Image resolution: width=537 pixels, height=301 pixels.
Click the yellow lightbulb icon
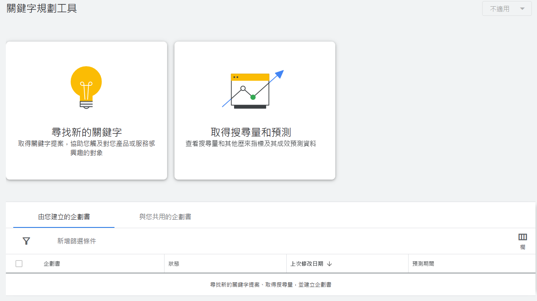point(86,88)
